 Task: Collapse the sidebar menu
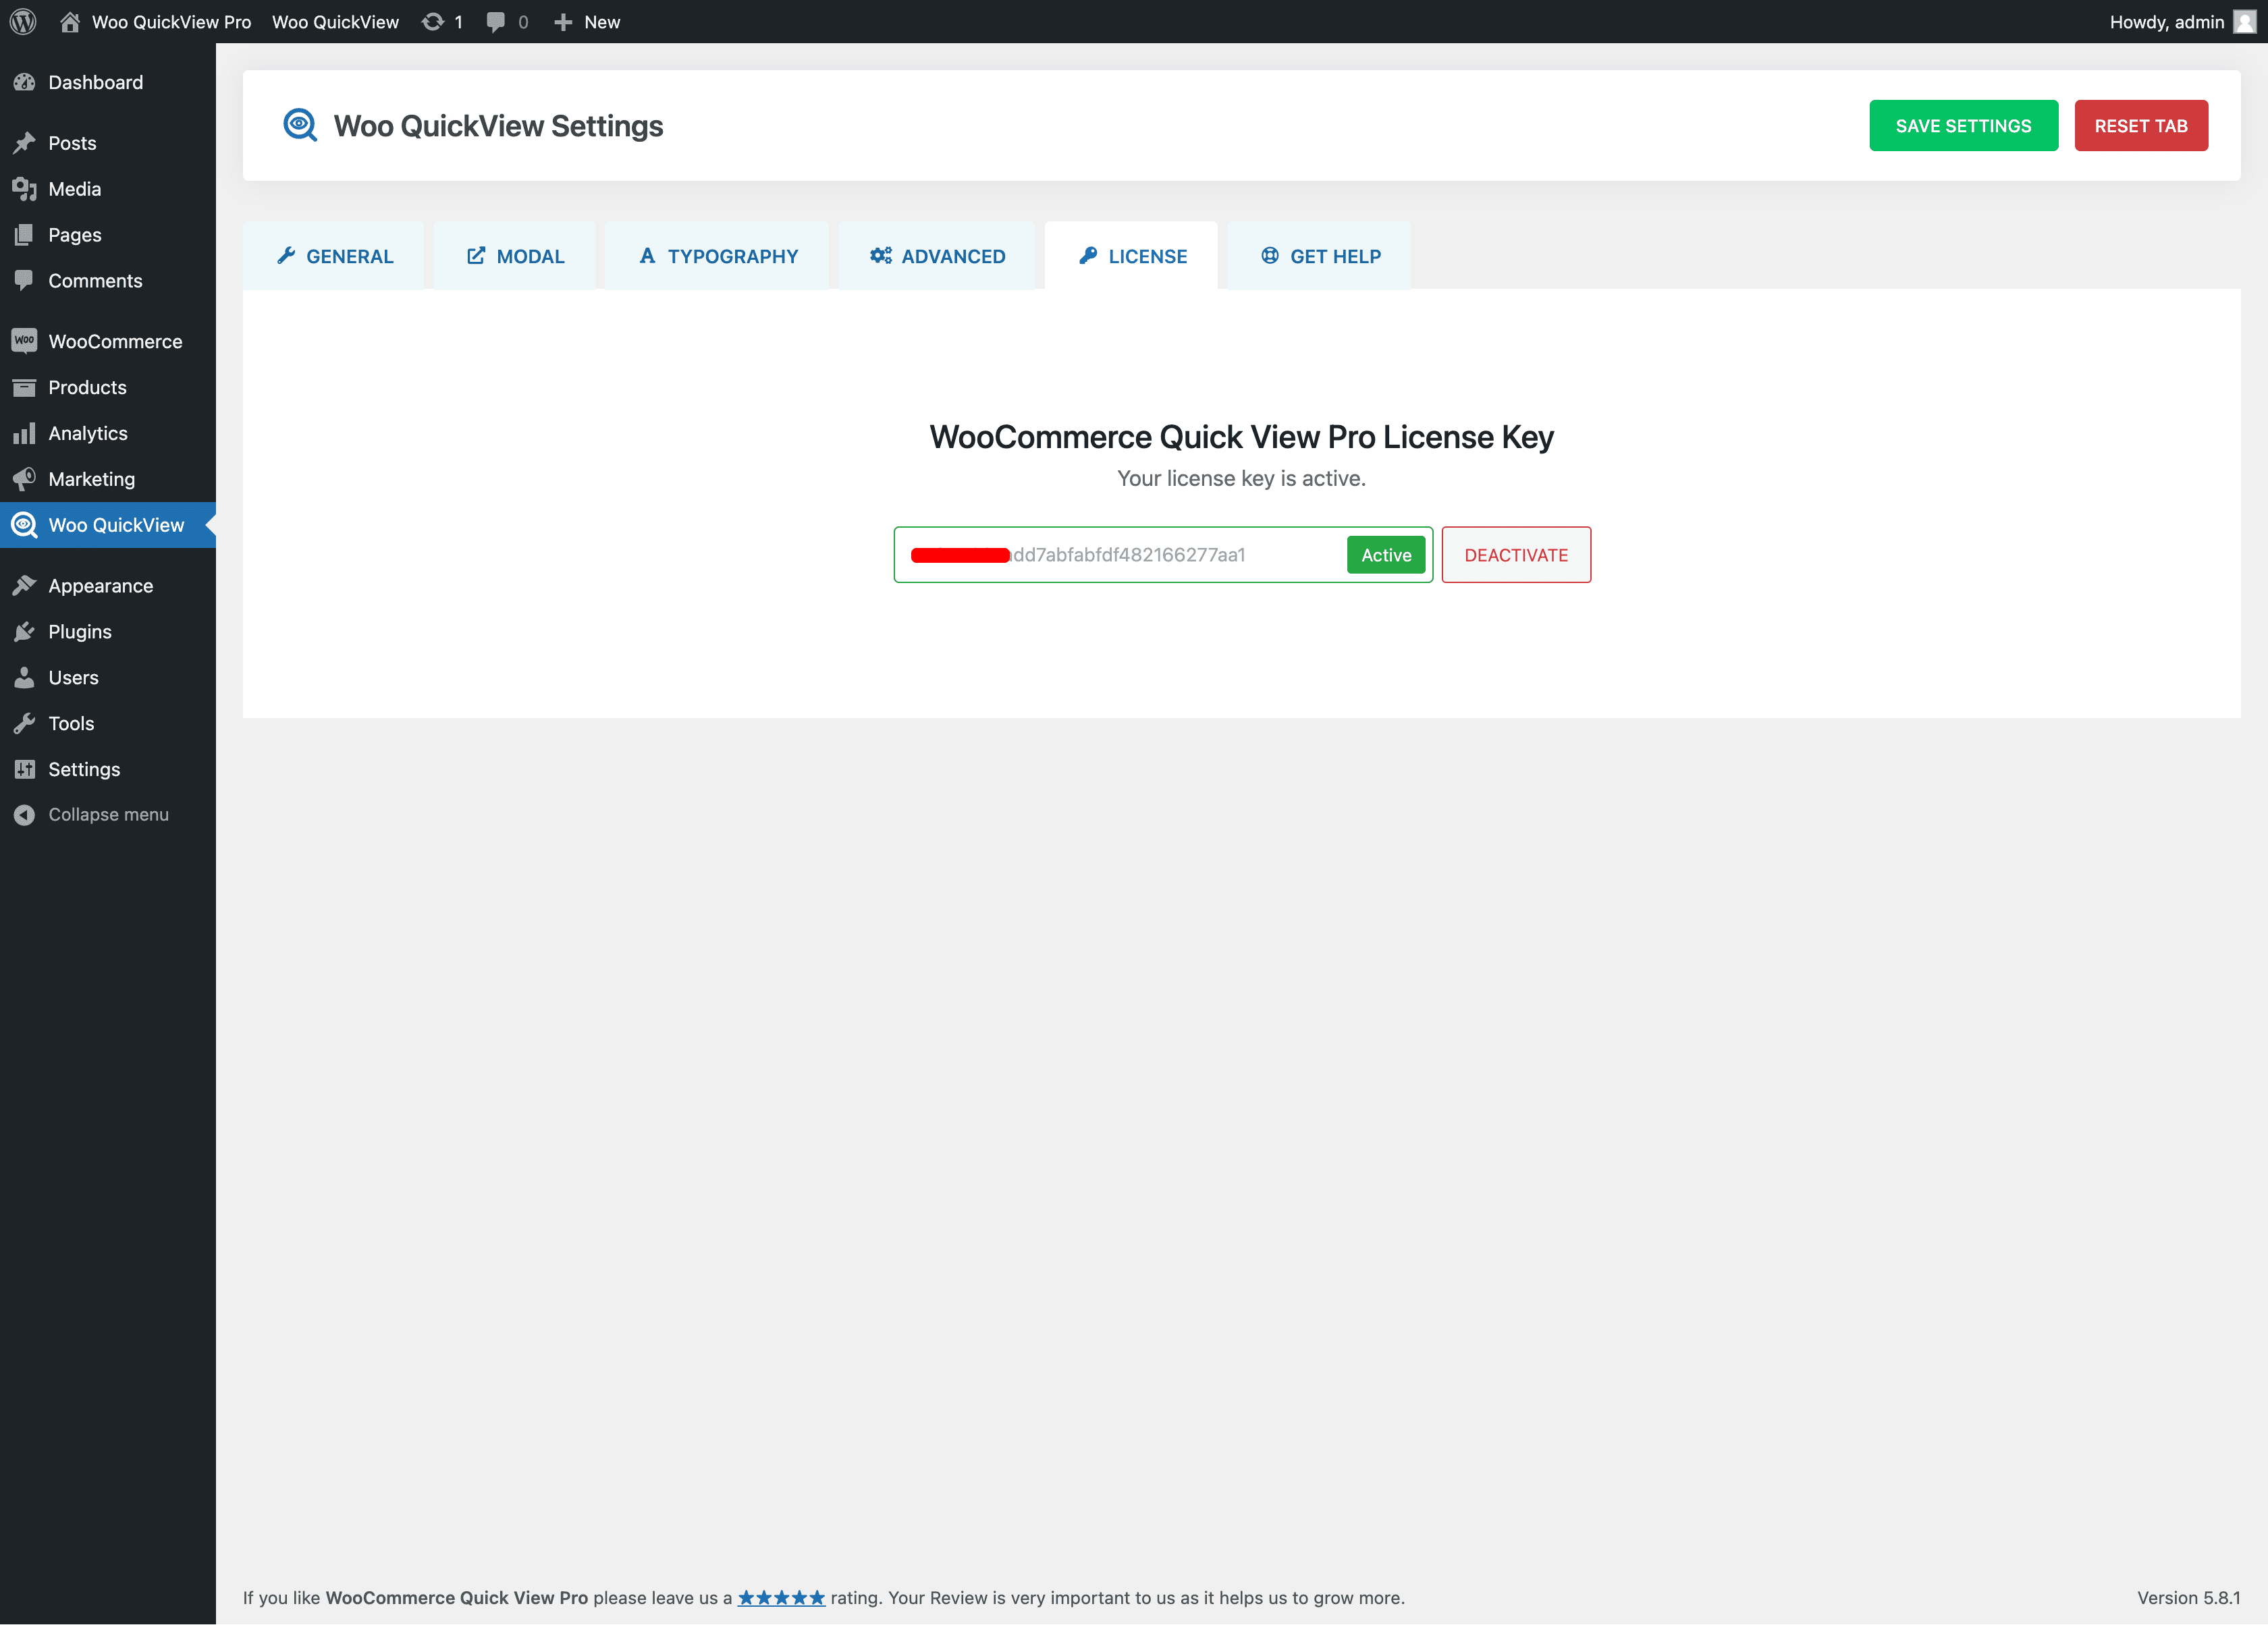pyautogui.click(x=108, y=814)
